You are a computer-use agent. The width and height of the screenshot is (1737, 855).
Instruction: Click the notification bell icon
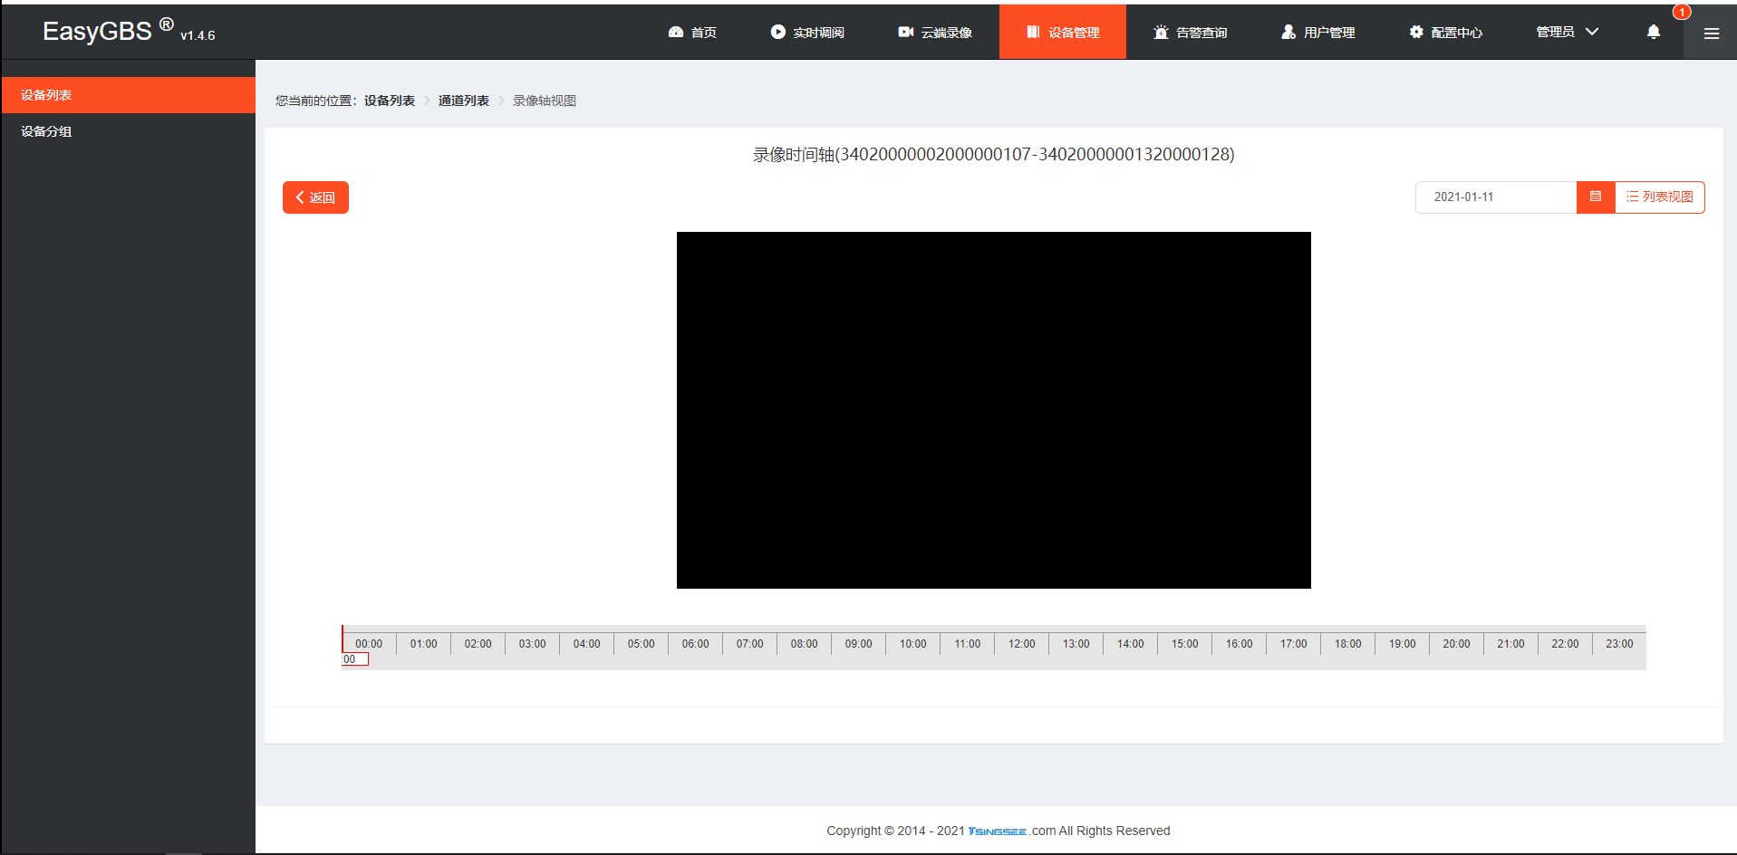click(x=1653, y=33)
